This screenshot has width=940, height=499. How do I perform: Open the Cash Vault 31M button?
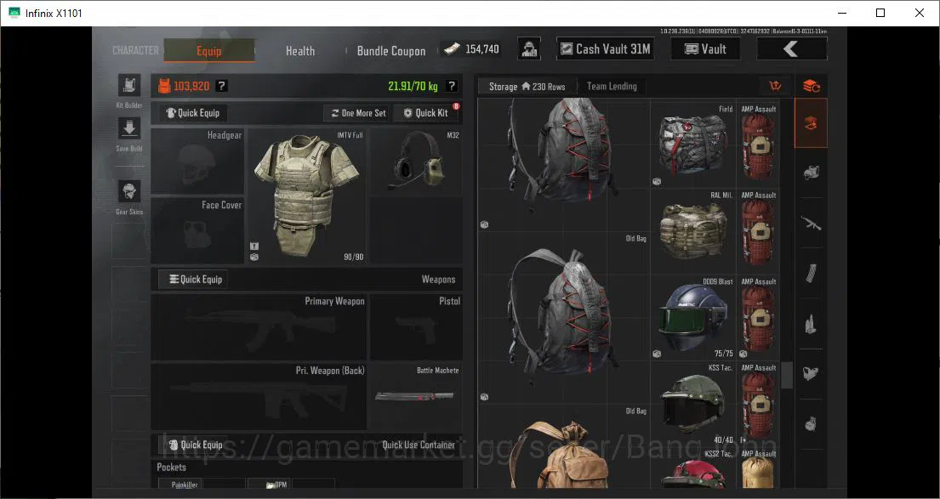606,49
